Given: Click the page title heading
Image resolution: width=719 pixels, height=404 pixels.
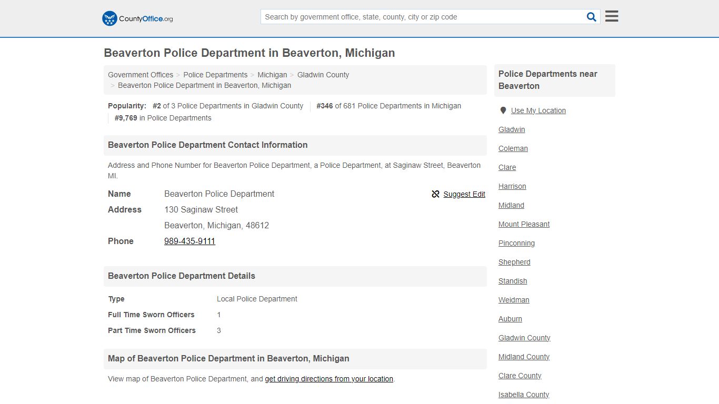Looking at the screenshot, I should 249,53.
